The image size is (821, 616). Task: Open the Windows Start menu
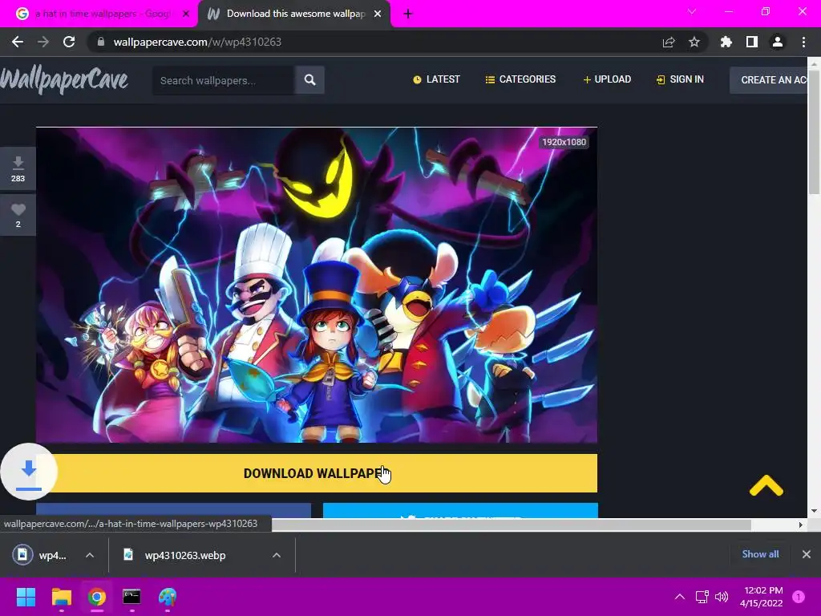(x=26, y=597)
